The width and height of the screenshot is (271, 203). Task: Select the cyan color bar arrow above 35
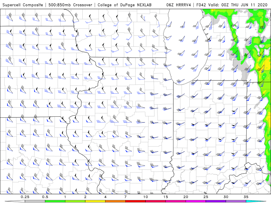click(x=256, y=201)
